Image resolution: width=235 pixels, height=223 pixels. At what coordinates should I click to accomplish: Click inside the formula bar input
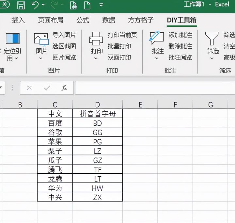pyautogui.click(x=155, y=88)
